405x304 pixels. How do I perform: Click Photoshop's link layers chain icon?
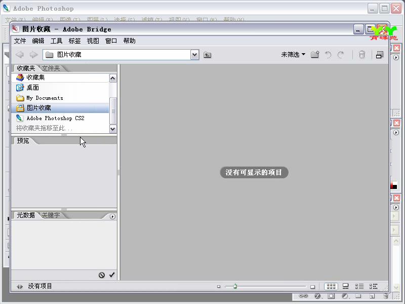pyautogui.click(x=303, y=296)
